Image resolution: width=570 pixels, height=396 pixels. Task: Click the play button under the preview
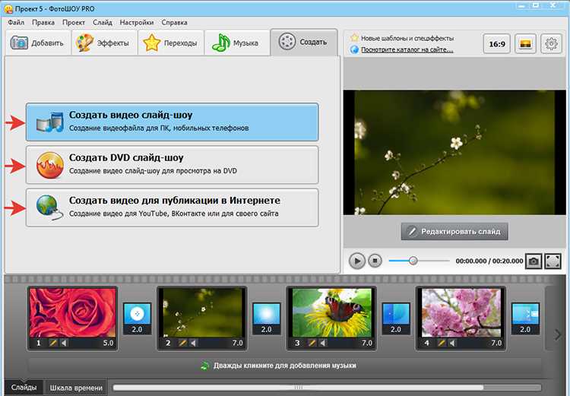click(356, 261)
